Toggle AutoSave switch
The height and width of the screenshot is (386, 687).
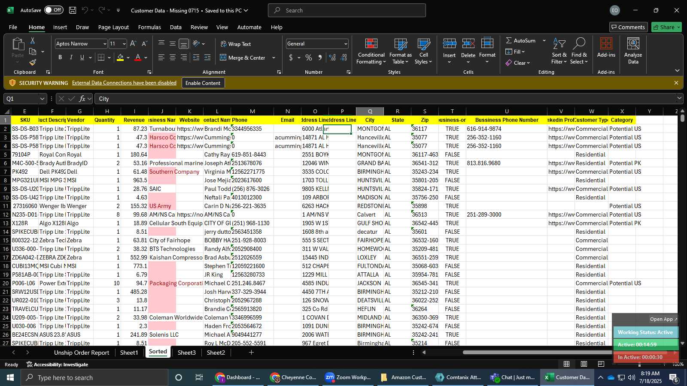[x=54, y=10]
